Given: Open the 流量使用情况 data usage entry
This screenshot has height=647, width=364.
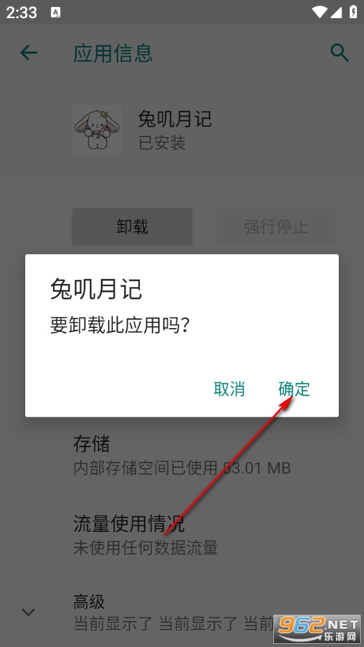Looking at the screenshot, I should tap(182, 535).
